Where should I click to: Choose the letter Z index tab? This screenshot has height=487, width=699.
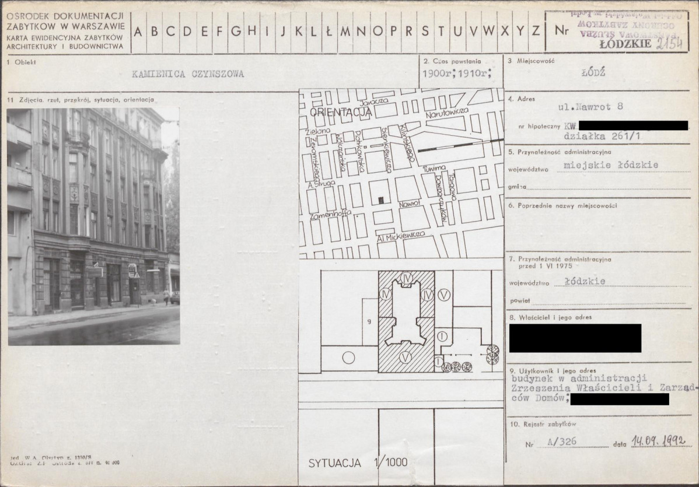[535, 31]
